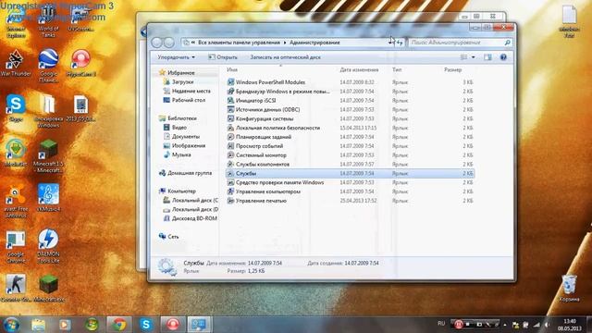Toggle the preview pane button
The width and height of the screenshot is (592, 333).
[487, 57]
